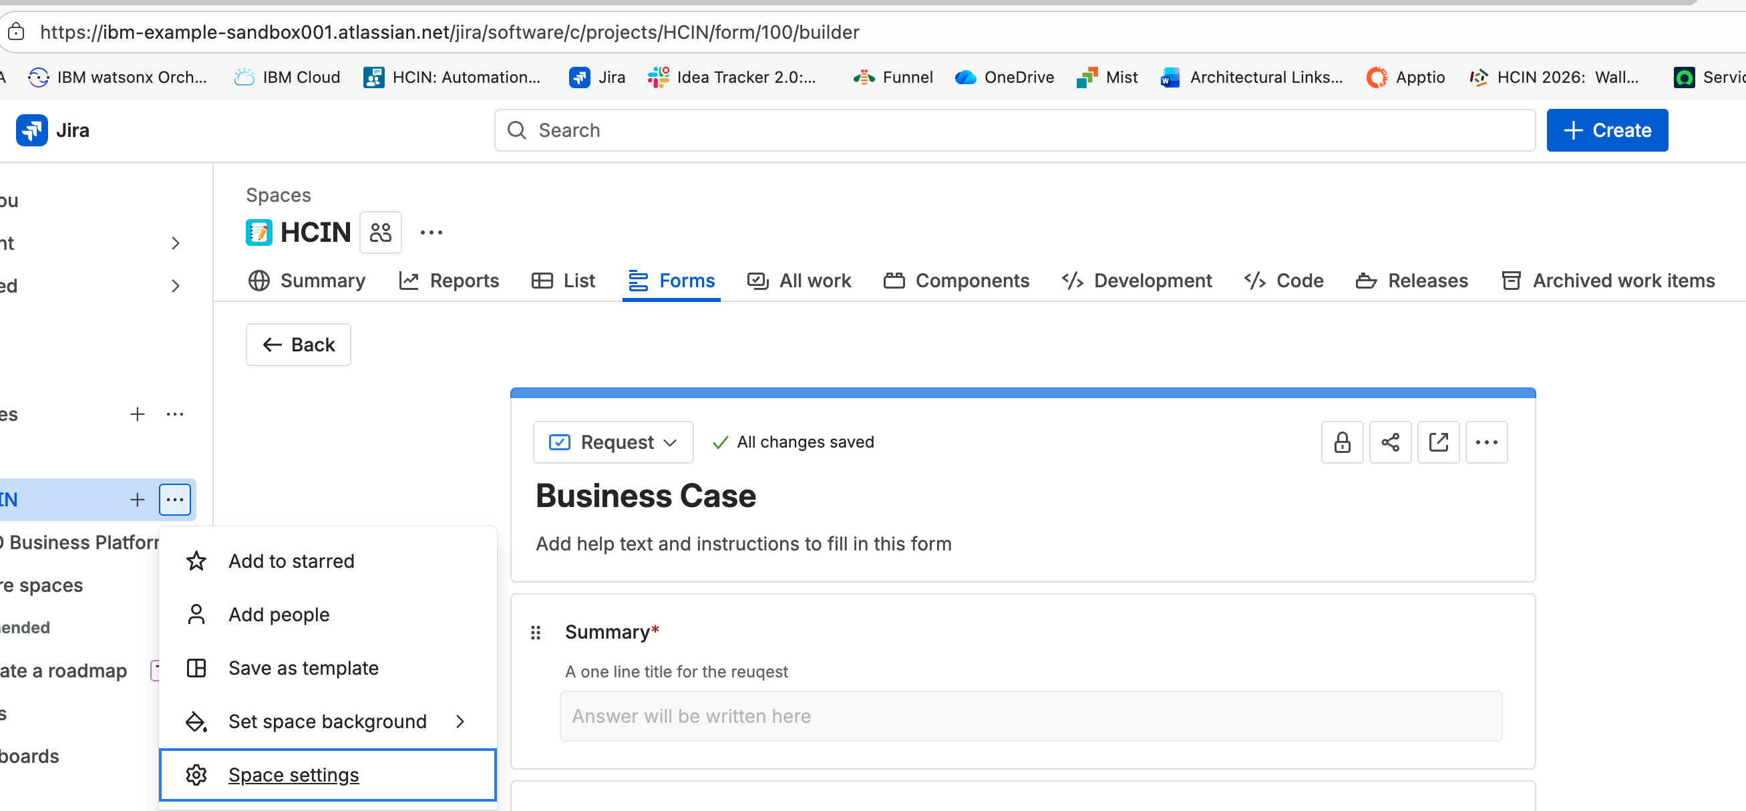Viewport: 1746px width, 811px height.
Task: Grab the drag handle beside Summary field
Action: tap(536, 632)
